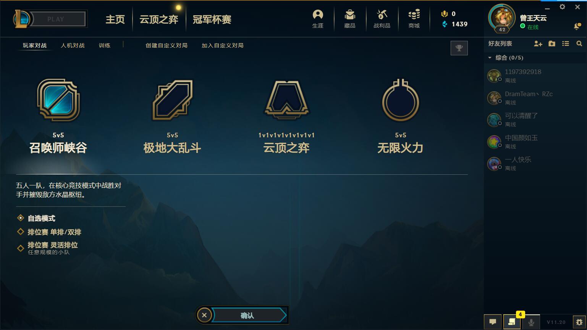The height and width of the screenshot is (330, 587).
Task: Click 创建自定义对局 link
Action: point(167,45)
